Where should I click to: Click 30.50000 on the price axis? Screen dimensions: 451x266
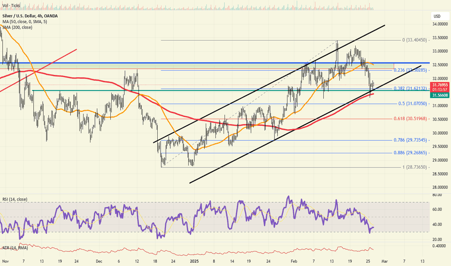point(440,119)
